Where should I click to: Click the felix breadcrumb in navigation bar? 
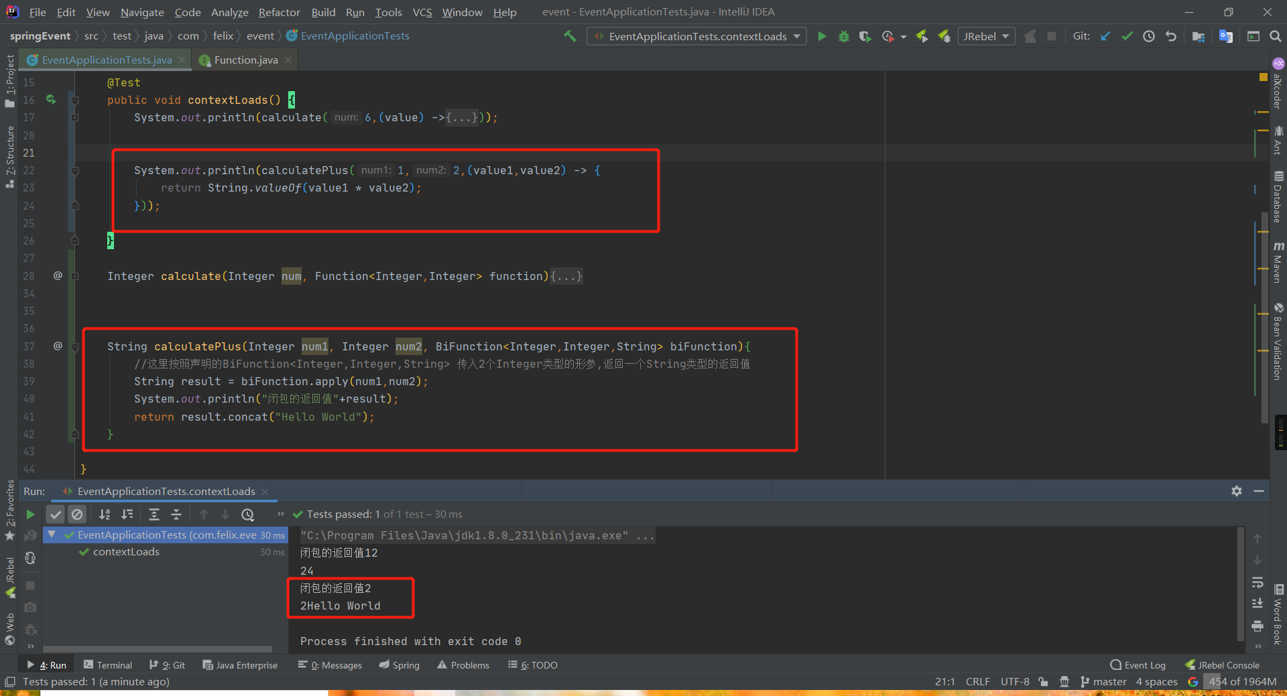[x=223, y=36]
